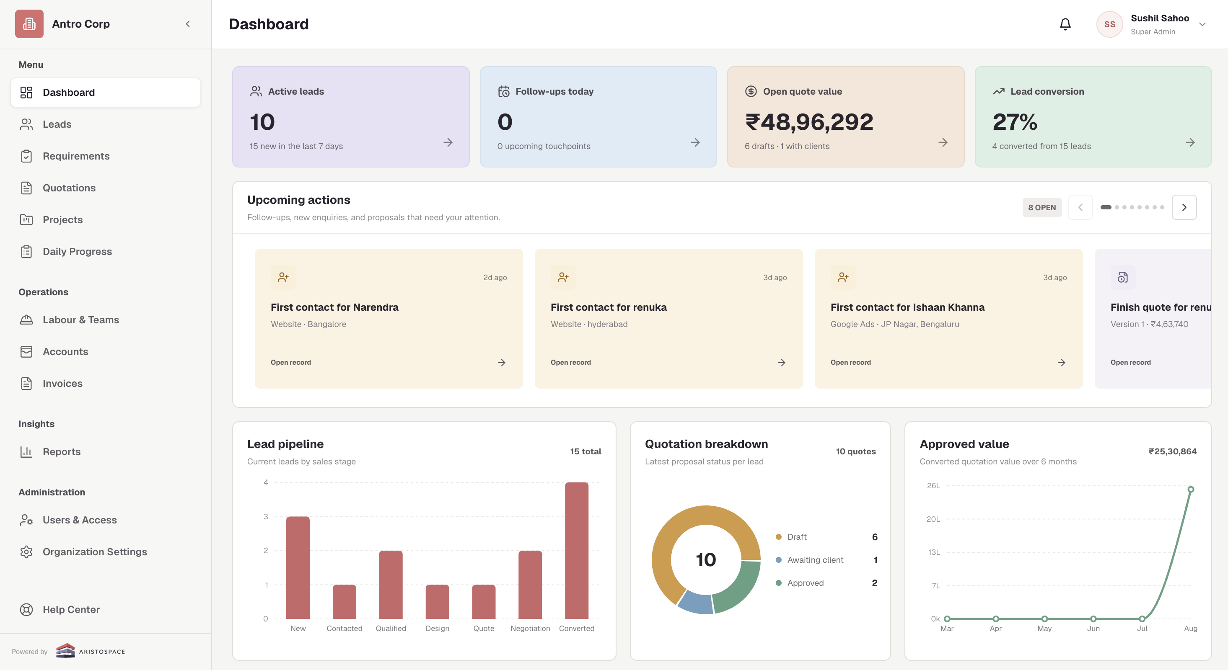Image resolution: width=1228 pixels, height=670 pixels.
Task: Open the notifications bell icon
Action: [x=1065, y=24]
